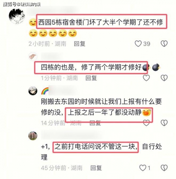
Task: Reply to the 1分钟前 comment
Action: 91,78
